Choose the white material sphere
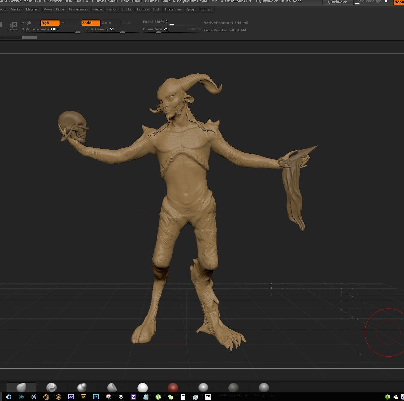Viewport: 404px width, 401px height. pos(142,388)
